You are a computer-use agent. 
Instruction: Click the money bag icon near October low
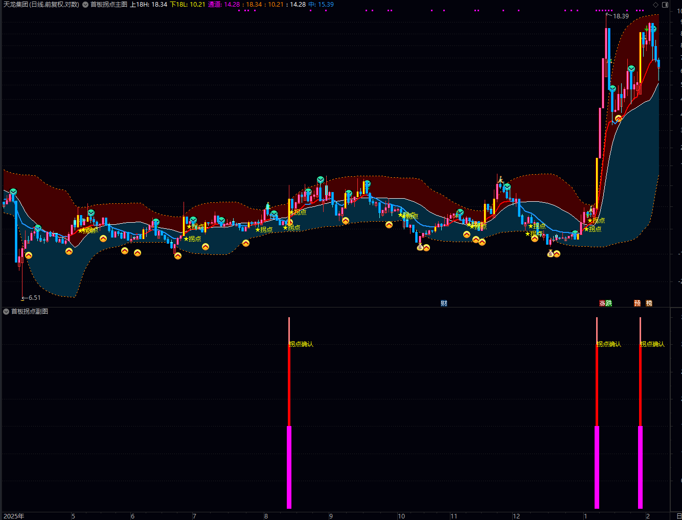tap(420, 247)
